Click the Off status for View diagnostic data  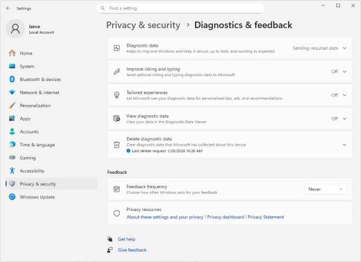tap(335, 119)
